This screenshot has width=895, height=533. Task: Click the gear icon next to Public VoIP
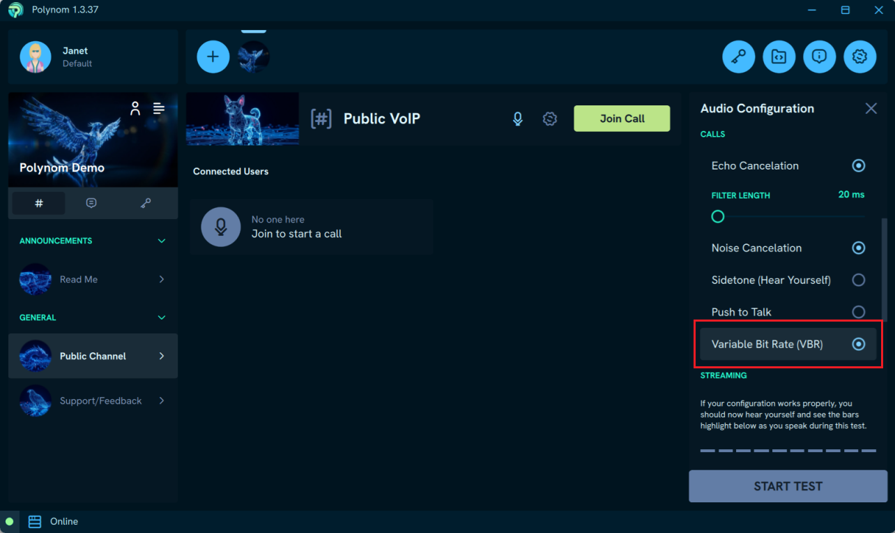pos(549,119)
